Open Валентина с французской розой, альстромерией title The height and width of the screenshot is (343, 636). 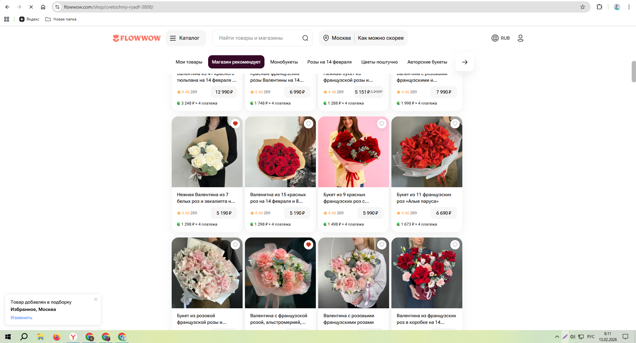pyautogui.click(x=279, y=319)
